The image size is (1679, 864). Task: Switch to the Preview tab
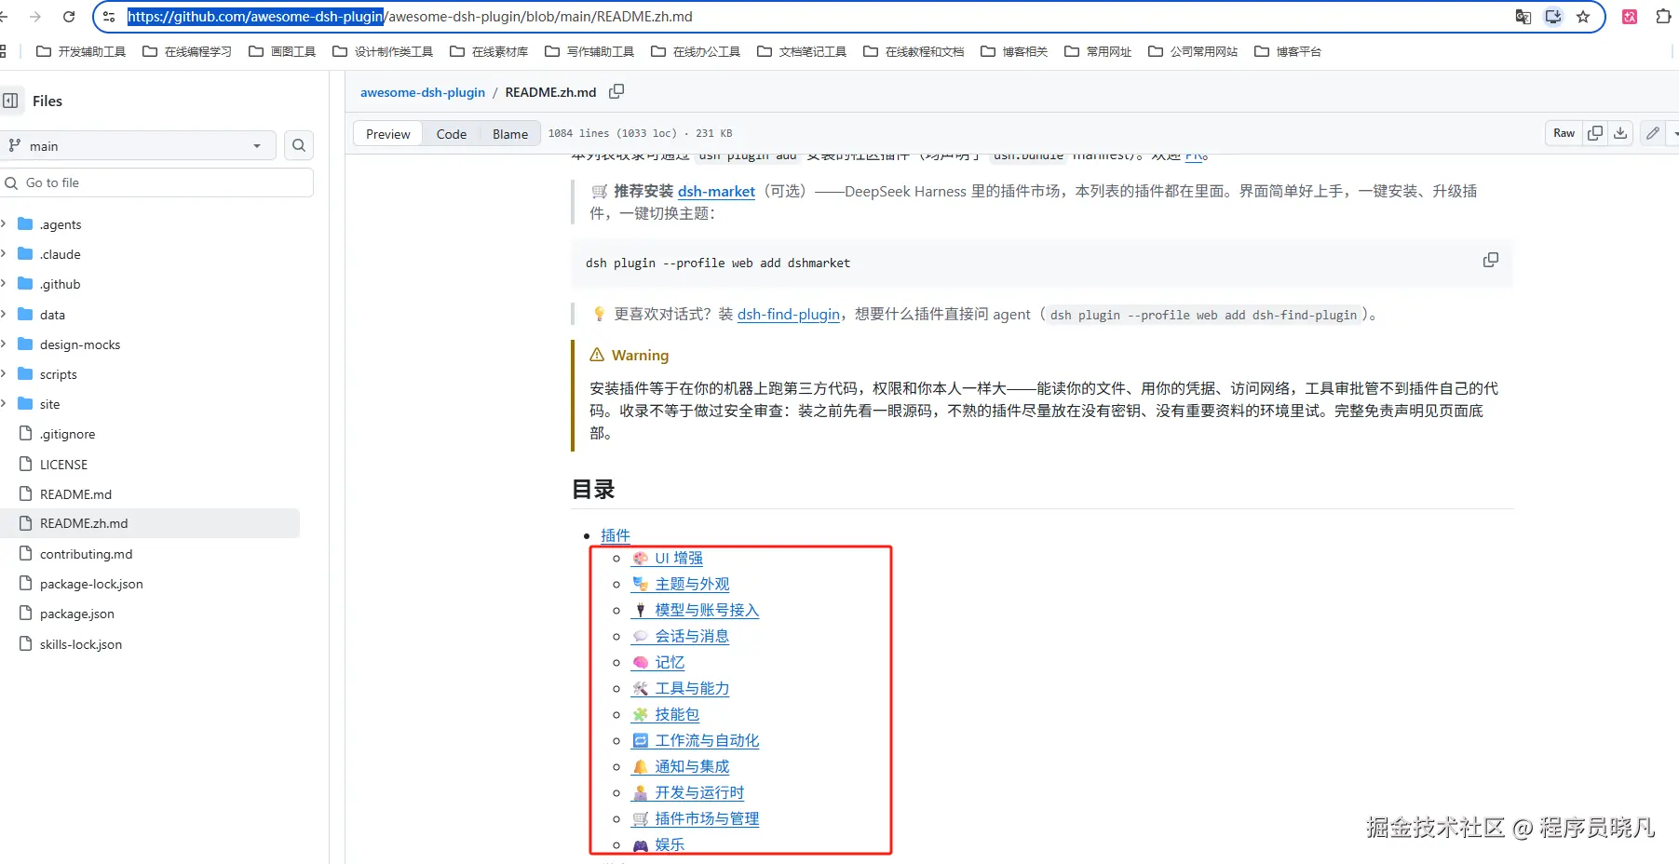[x=388, y=134]
